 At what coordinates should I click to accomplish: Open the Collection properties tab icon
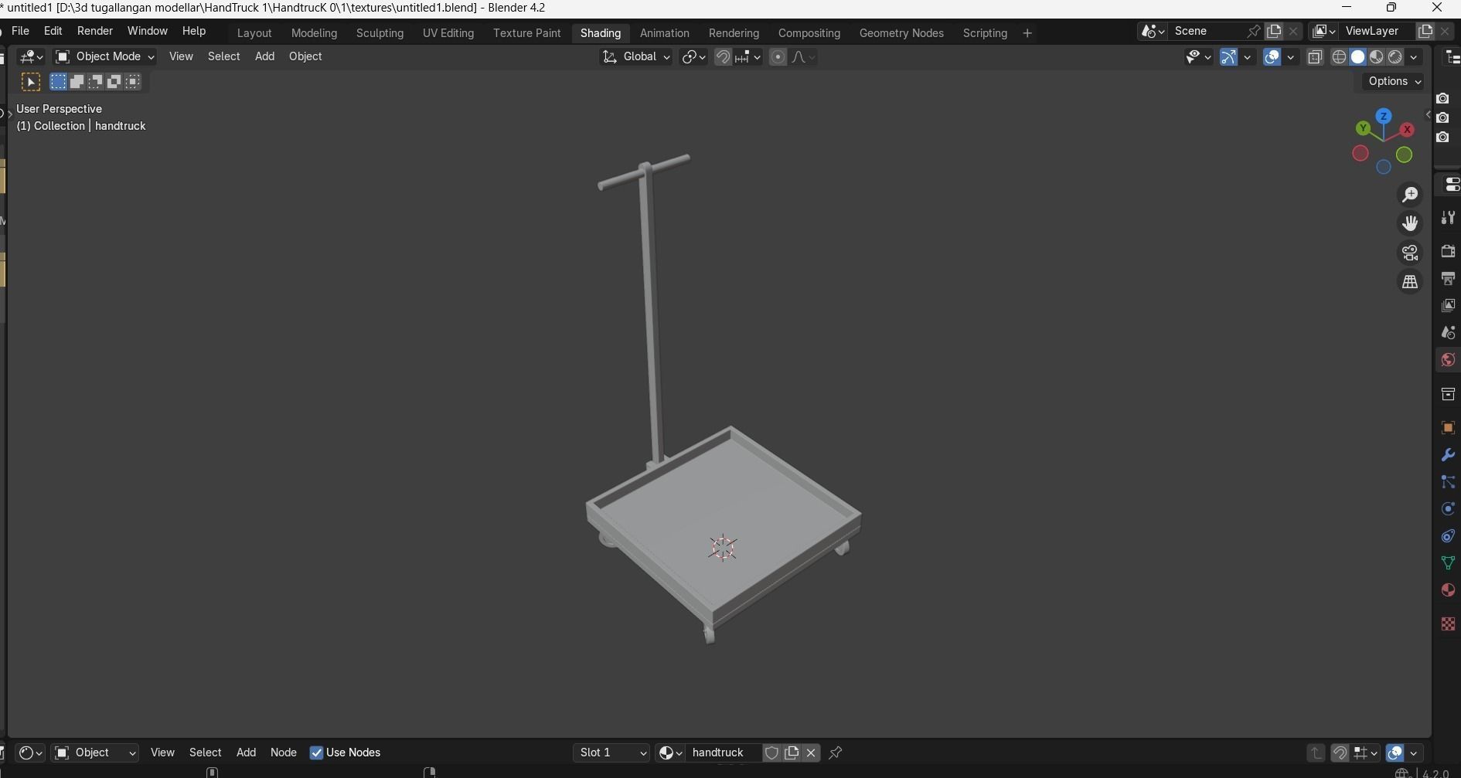coord(1448,394)
